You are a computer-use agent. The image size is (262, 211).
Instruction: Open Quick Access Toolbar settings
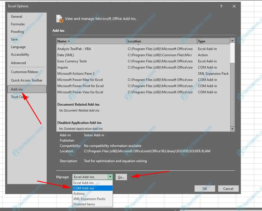pos(27,80)
